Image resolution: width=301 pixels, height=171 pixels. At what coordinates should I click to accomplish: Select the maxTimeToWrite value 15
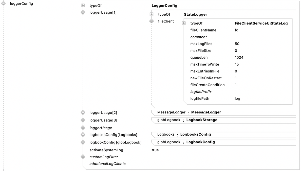[237, 64]
